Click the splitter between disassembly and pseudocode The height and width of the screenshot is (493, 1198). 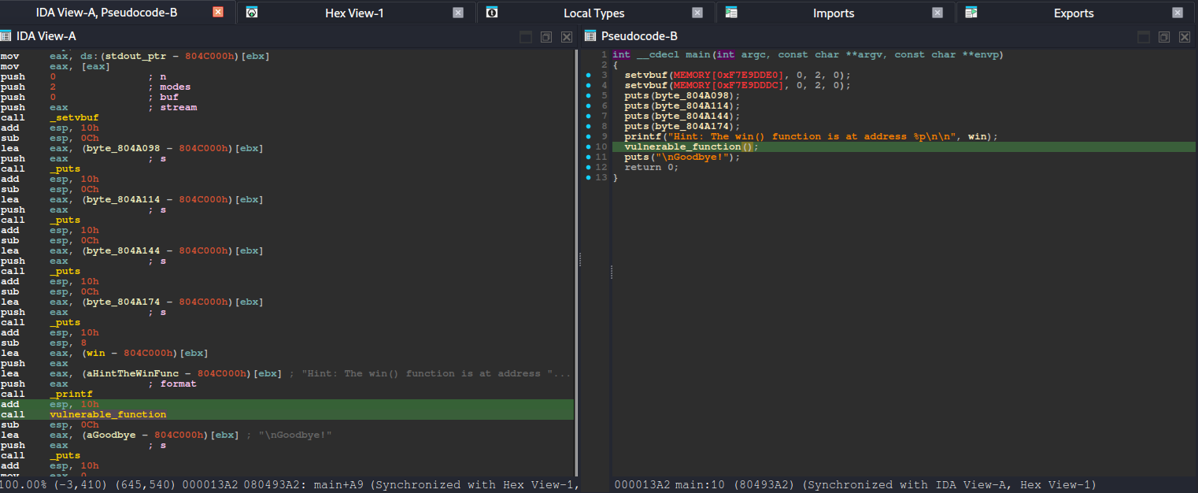(579, 260)
